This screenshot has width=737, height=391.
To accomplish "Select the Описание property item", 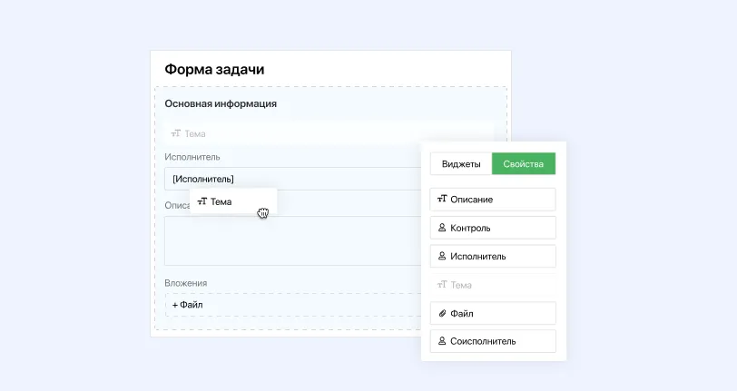I will [493, 200].
